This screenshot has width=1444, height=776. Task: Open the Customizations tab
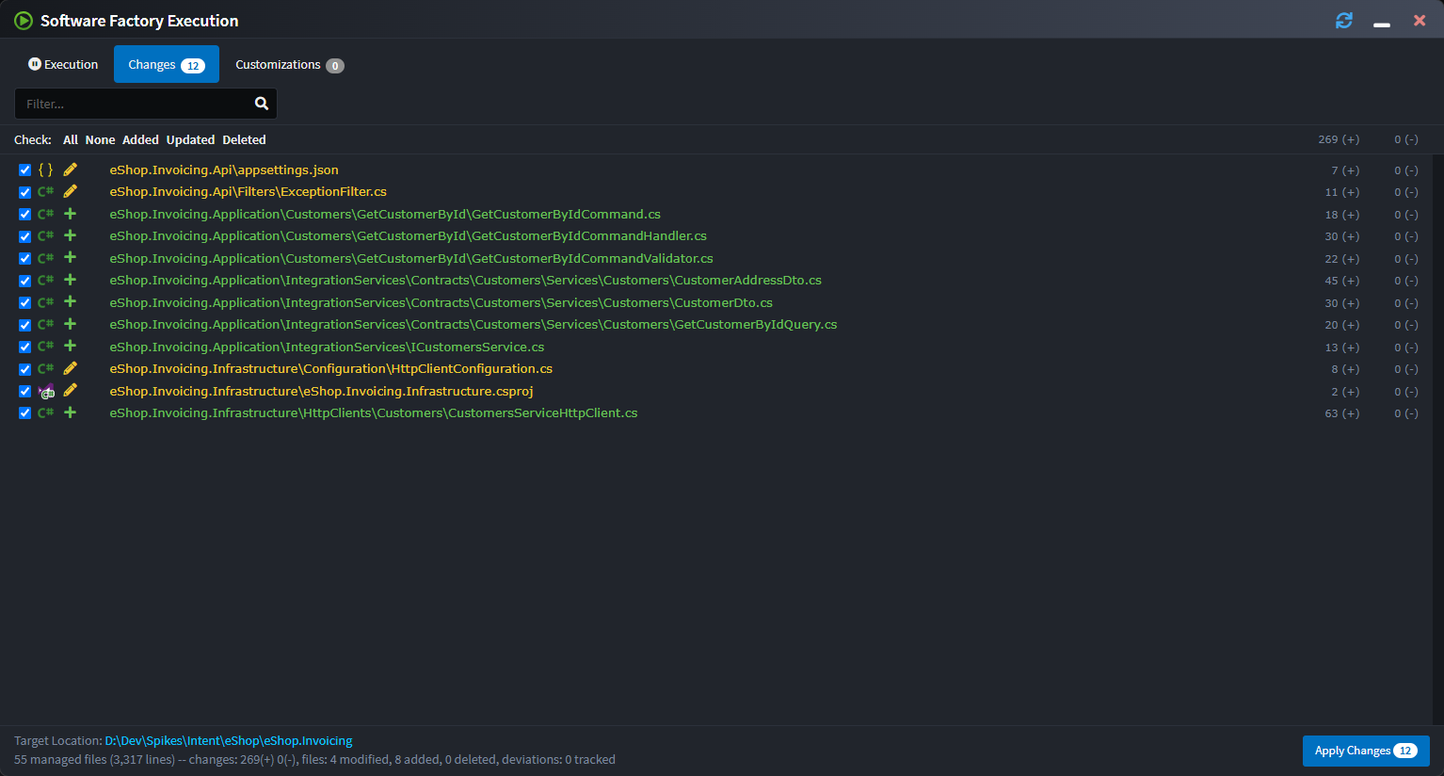coord(289,64)
